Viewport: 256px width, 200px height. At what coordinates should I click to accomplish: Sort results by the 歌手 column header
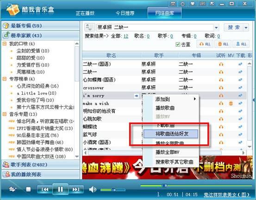click(x=159, y=56)
